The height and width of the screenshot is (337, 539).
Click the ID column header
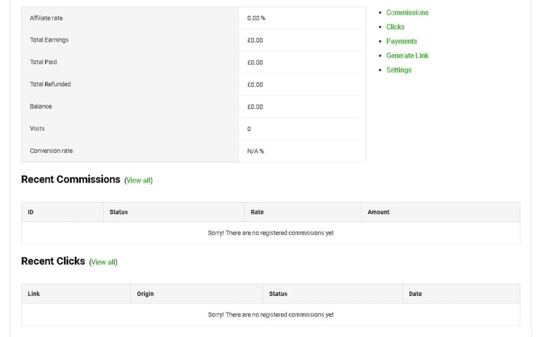point(30,212)
